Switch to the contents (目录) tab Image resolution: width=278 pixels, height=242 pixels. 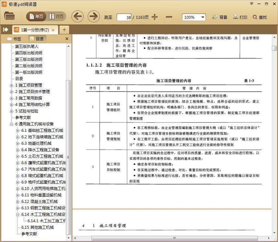[x=37, y=39]
